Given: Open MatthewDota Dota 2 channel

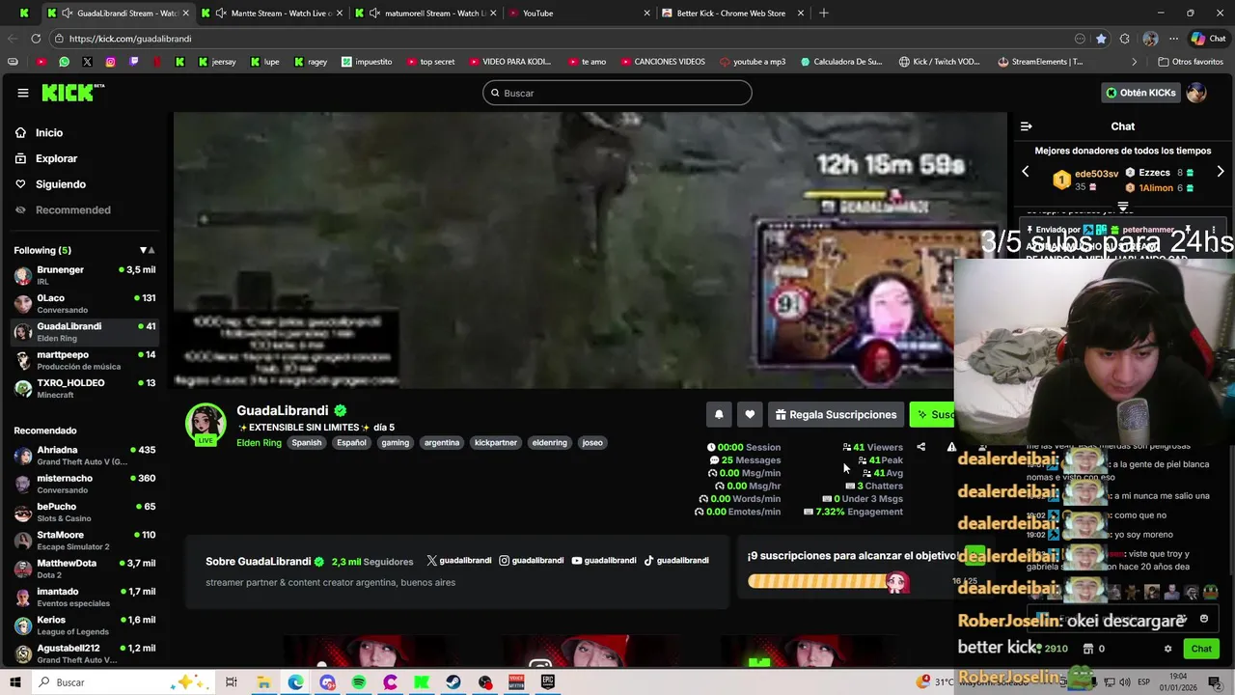Looking at the screenshot, I should pyautogui.click(x=85, y=569).
